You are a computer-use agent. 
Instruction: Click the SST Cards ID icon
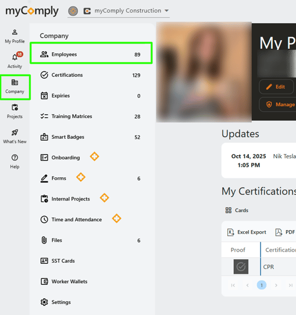click(44, 261)
